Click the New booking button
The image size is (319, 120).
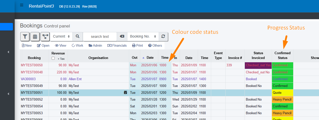(x=27, y=46)
